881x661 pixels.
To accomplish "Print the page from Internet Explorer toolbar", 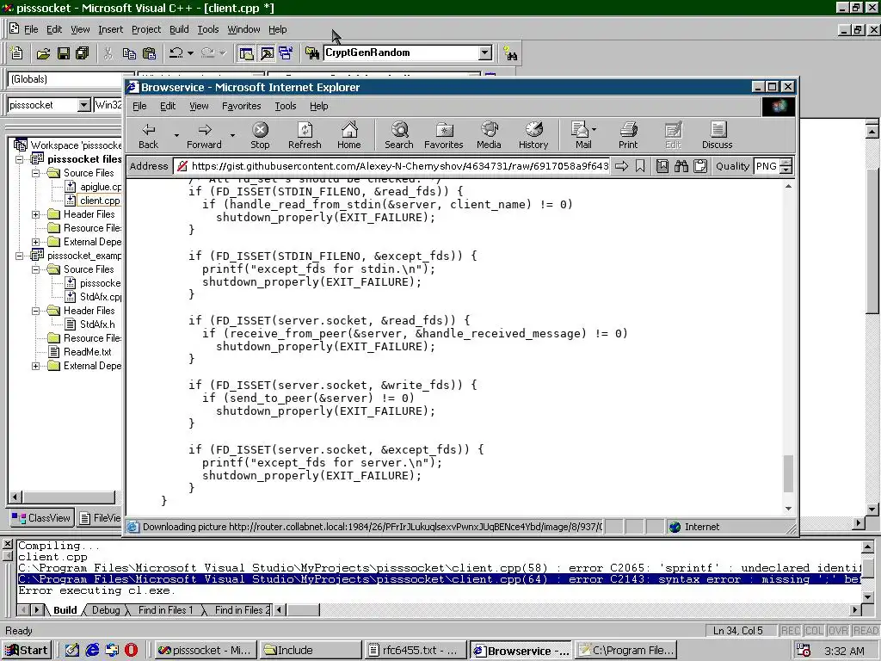I will click(x=628, y=136).
